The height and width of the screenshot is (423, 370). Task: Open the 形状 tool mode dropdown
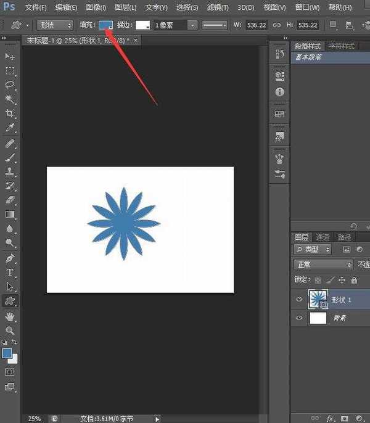(55, 25)
